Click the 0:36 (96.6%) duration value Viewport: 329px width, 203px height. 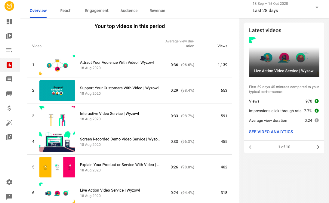[182, 65]
